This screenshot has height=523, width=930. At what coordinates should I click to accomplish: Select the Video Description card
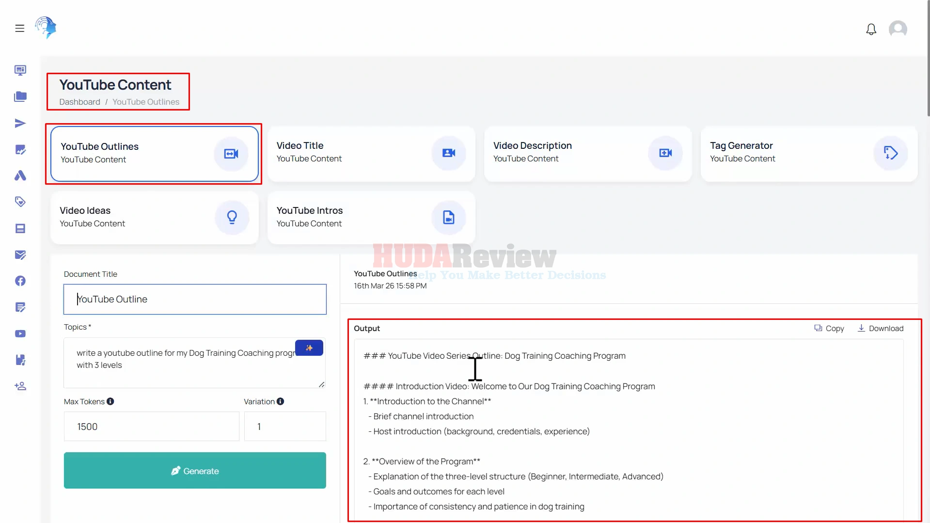coord(588,154)
